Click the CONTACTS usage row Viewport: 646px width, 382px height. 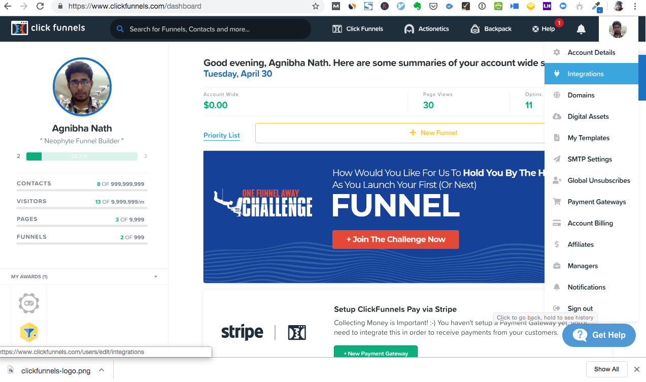coord(82,185)
